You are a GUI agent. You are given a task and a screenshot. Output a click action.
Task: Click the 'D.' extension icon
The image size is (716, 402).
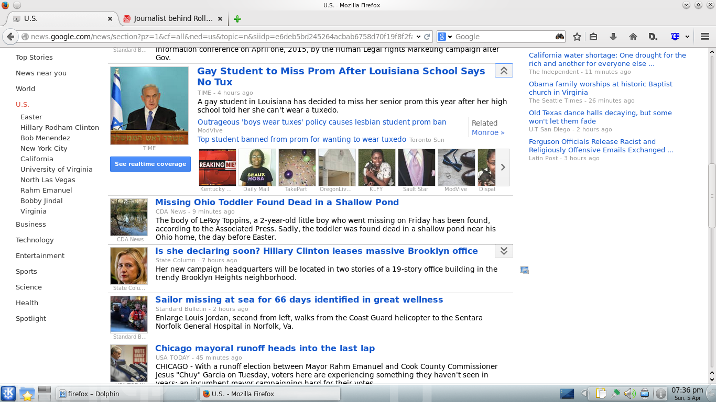(653, 37)
